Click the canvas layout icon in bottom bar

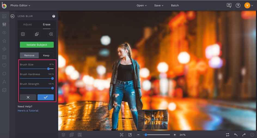pos(80,135)
